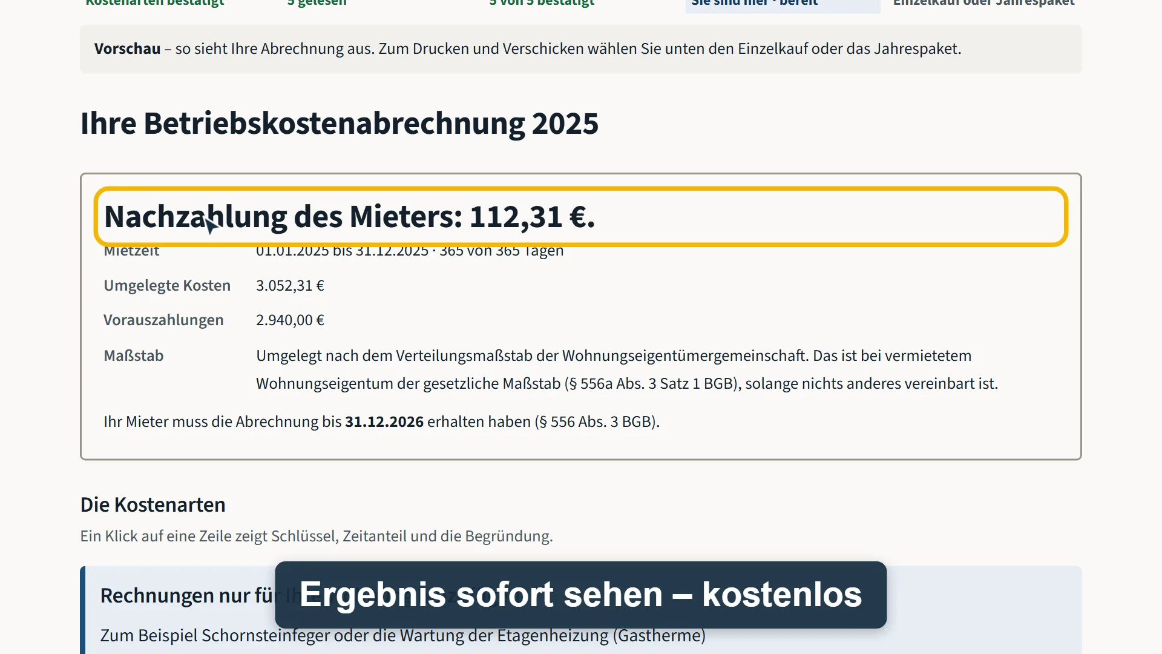The width and height of the screenshot is (1162, 654).
Task: Click the heading 'Ihre Betriebskostenabrechnung 2025'
Action: (x=340, y=124)
